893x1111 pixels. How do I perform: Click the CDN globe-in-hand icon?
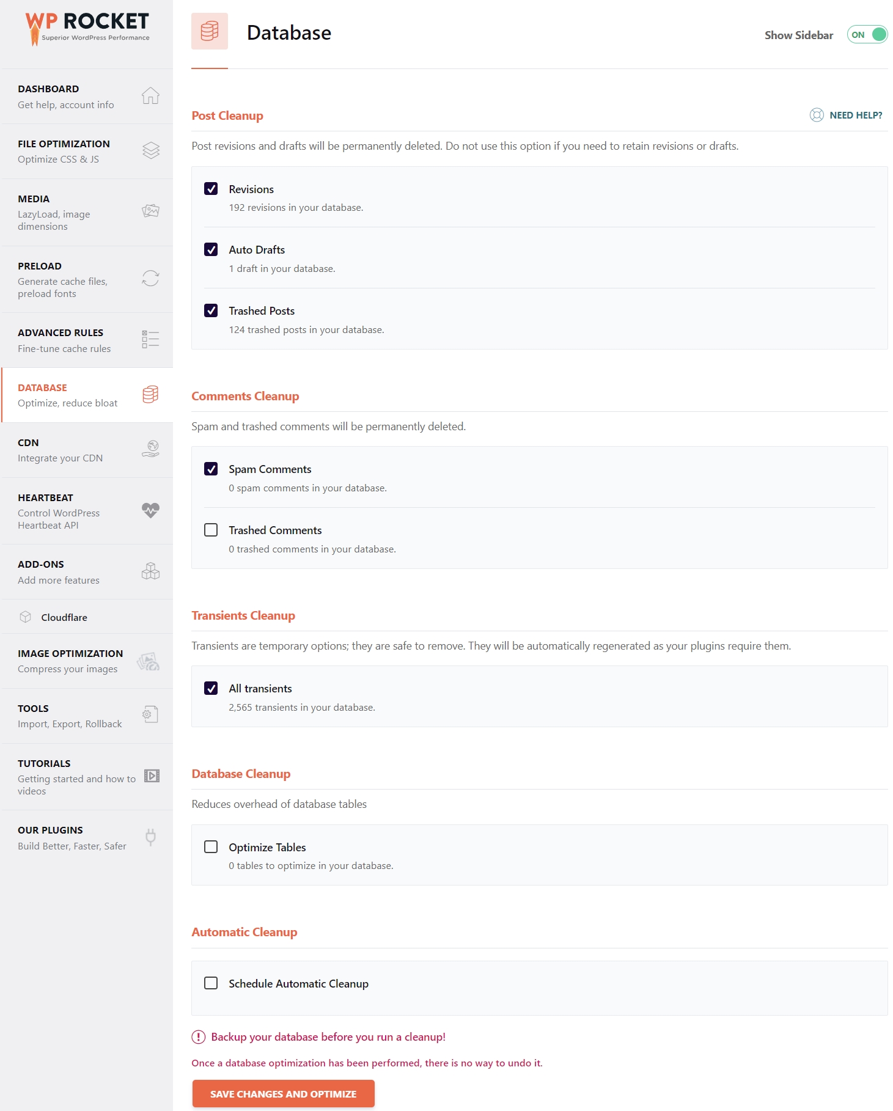click(x=150, y=449)
